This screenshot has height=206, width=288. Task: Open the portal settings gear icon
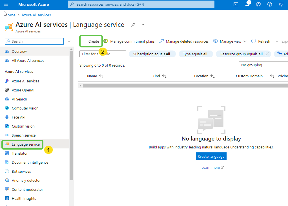tap(258, 4)
